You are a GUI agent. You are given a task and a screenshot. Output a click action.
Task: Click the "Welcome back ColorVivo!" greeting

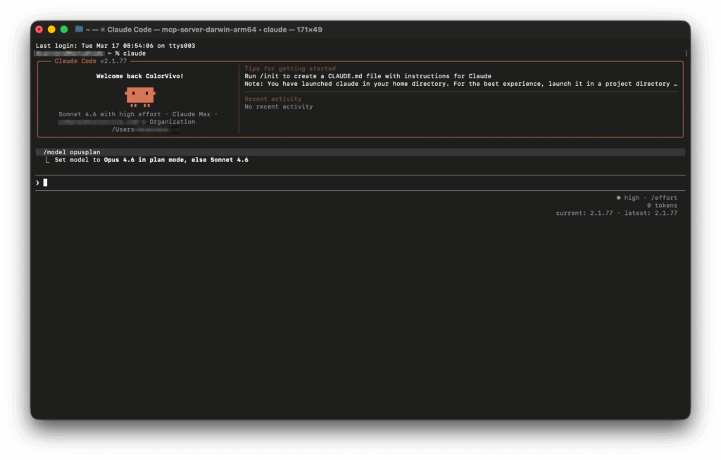tap(139, 76)
